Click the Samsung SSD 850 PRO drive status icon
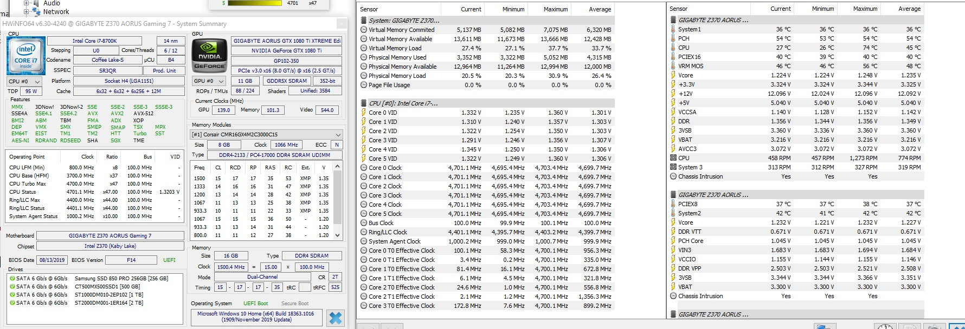965x329 pixels. (x=12, y=279)
